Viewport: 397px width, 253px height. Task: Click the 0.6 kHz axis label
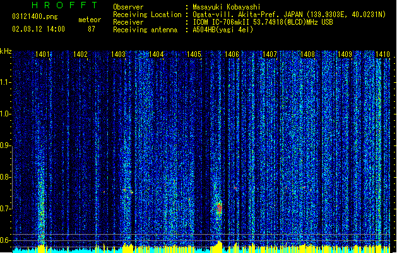[6, 240]
